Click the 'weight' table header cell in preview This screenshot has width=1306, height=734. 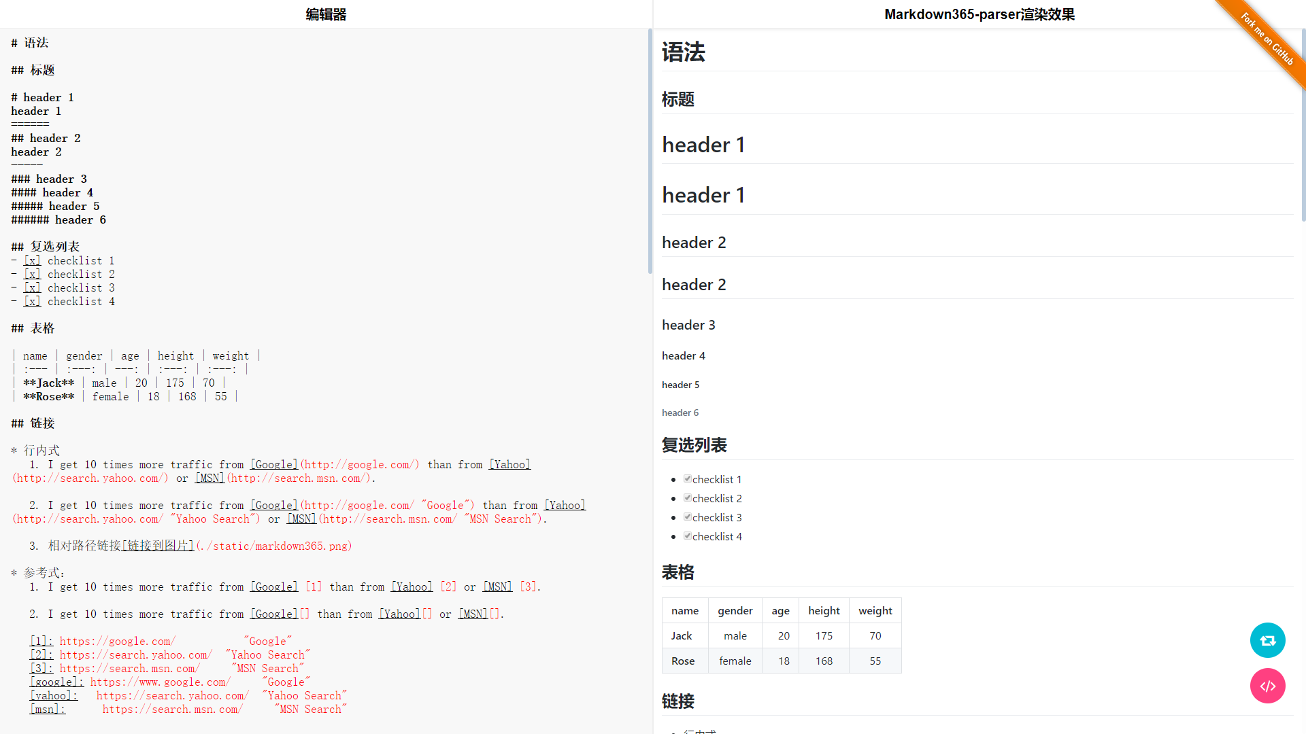click(x=875, y=610)
